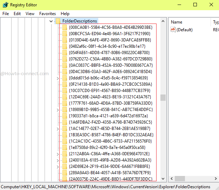
Task: Select the {0AC0837C-BBF8-452A-850D-79D08E667CA7} key name
Action: 111,65
